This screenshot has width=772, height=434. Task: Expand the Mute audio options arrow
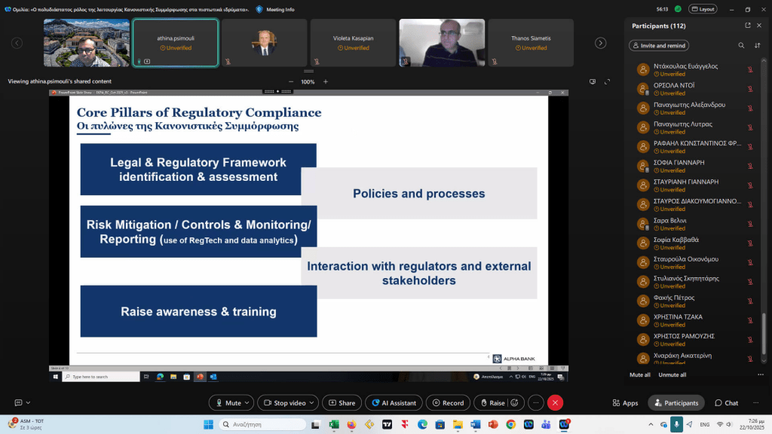[x=247, y=403]
